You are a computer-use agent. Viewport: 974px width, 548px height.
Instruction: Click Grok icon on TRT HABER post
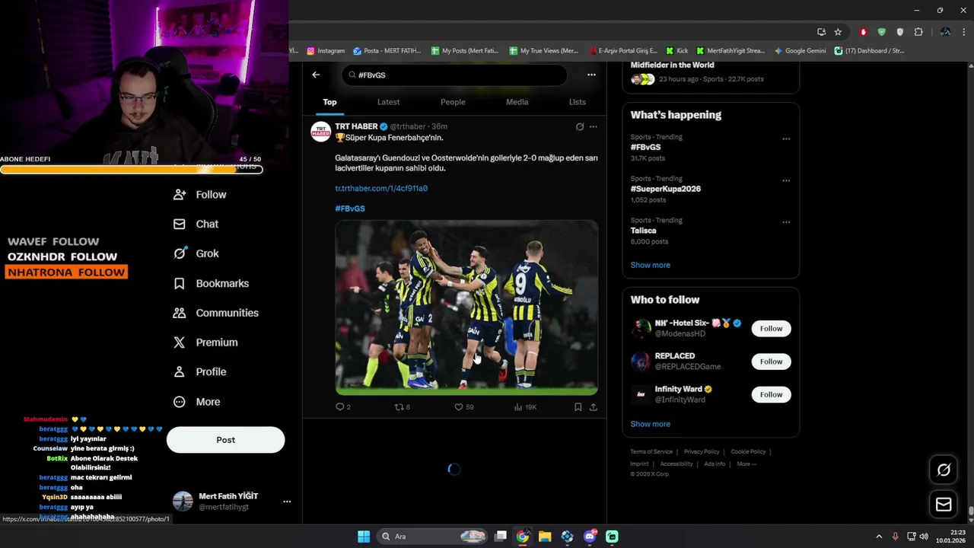coord(580,126)
